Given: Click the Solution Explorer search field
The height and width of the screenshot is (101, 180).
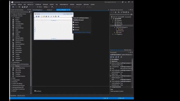Looking at the screenshot, I should (120, 15).
